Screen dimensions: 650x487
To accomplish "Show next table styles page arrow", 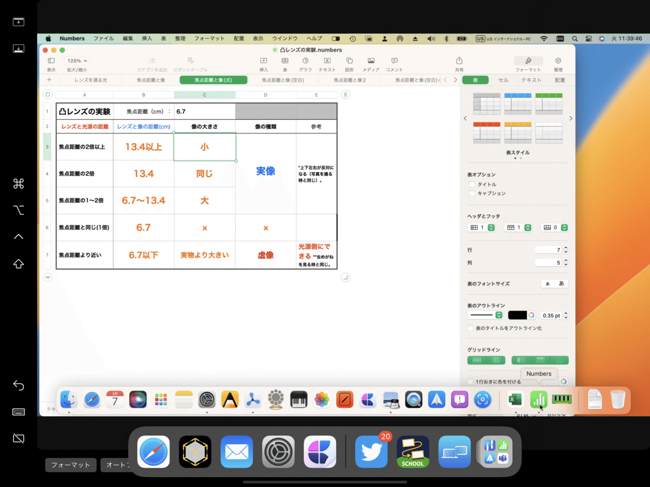I will (x=571, y=118).
